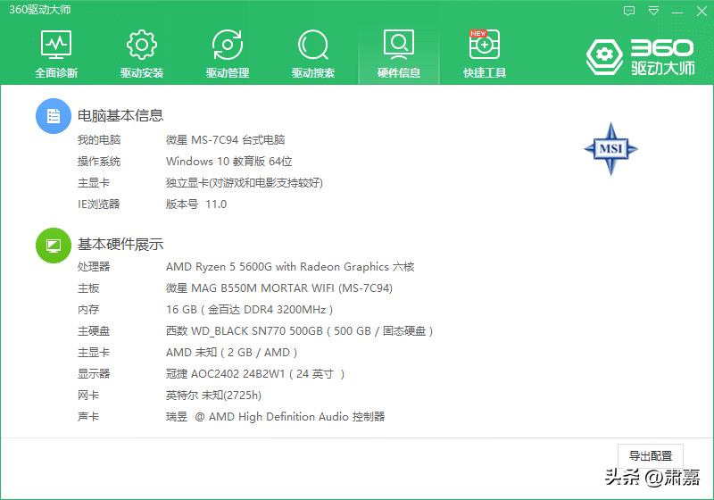This screenshot has width=714, height=500.
Task: Click the IE浏览器 label
Action: click(99, 204)
